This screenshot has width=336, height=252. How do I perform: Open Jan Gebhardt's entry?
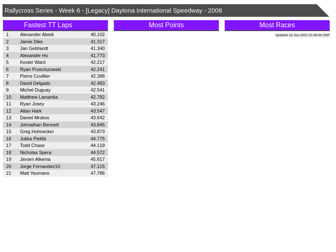(34, 48)
